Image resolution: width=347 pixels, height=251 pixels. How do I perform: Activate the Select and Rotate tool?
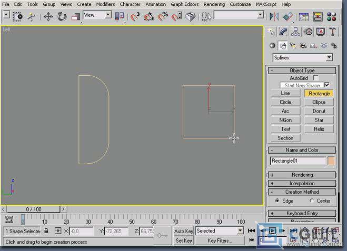tap(62, 17)
